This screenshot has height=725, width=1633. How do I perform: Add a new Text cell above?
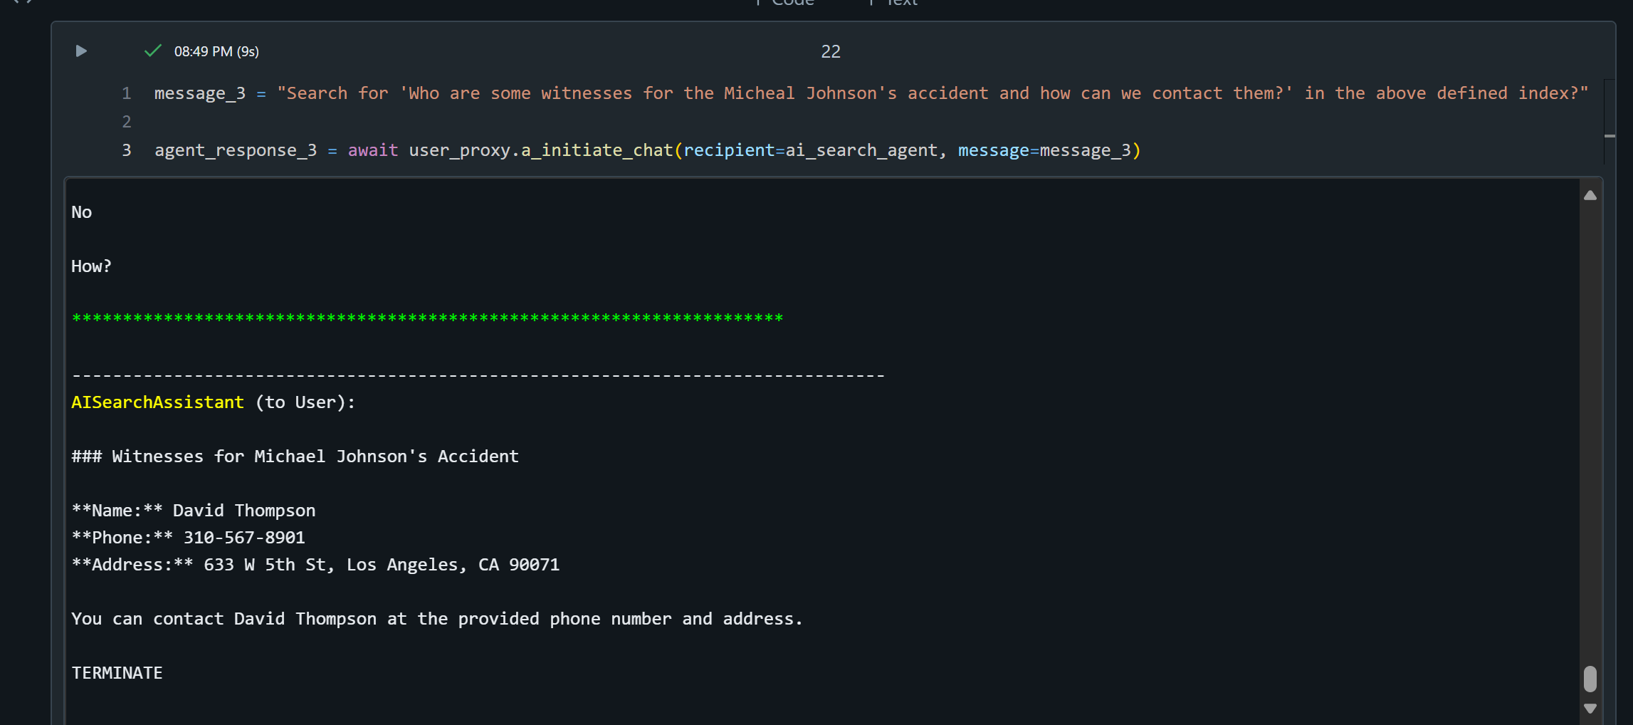[x=896, y=4]
